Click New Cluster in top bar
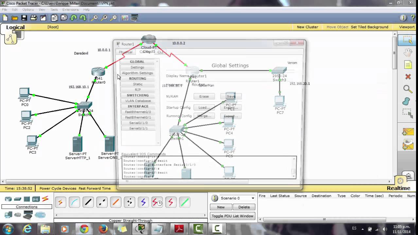Screen dimensions: 418x235 click(x=307, y=27)
